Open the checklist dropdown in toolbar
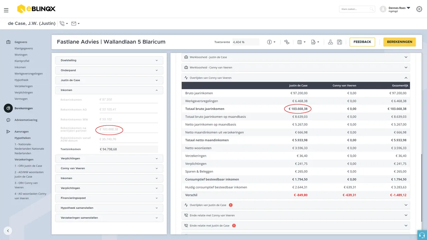The height and width of the screenshot is (240, 427). pyautogui.click(x=301, y=42)
